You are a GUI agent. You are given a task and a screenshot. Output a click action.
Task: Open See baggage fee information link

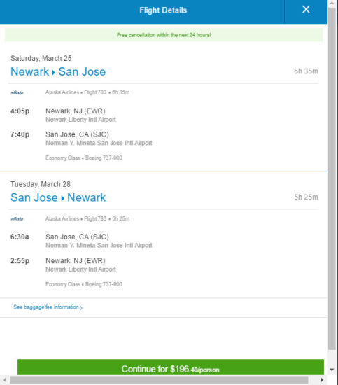pos(48,307)
